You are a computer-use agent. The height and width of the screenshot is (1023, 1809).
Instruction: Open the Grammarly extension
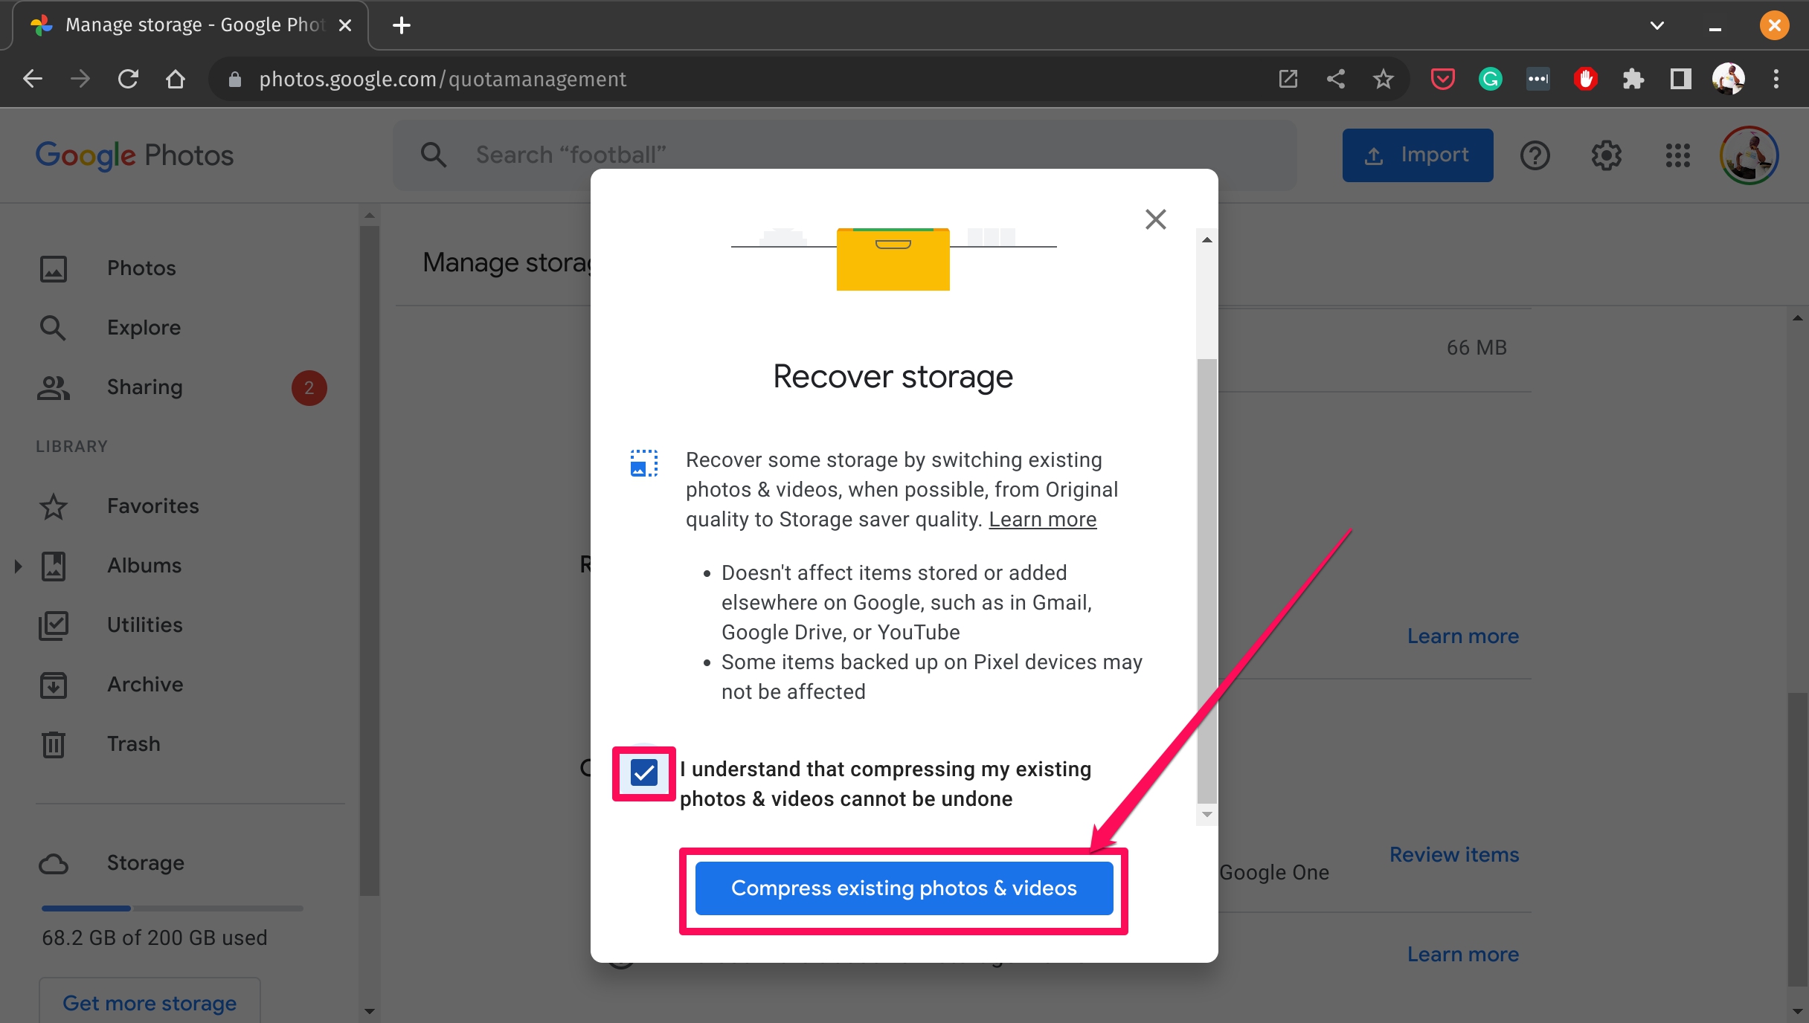pos(1490,79)
